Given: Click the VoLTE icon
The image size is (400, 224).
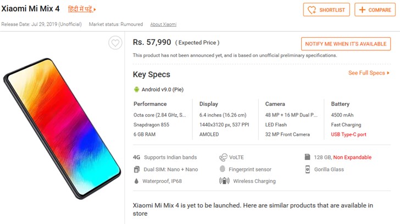Looking at the screenshot, I should click(x=223, y=157).
